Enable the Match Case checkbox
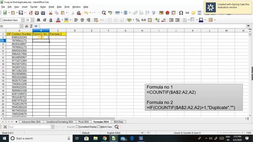 pyautogui.click(x=98, y=127)
